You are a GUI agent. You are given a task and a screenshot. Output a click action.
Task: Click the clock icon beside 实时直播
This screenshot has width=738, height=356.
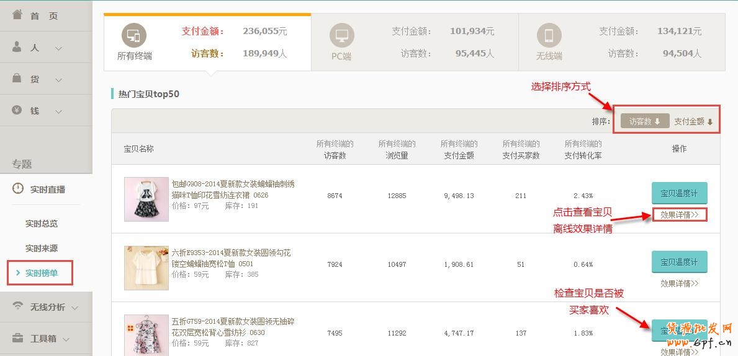18,189
